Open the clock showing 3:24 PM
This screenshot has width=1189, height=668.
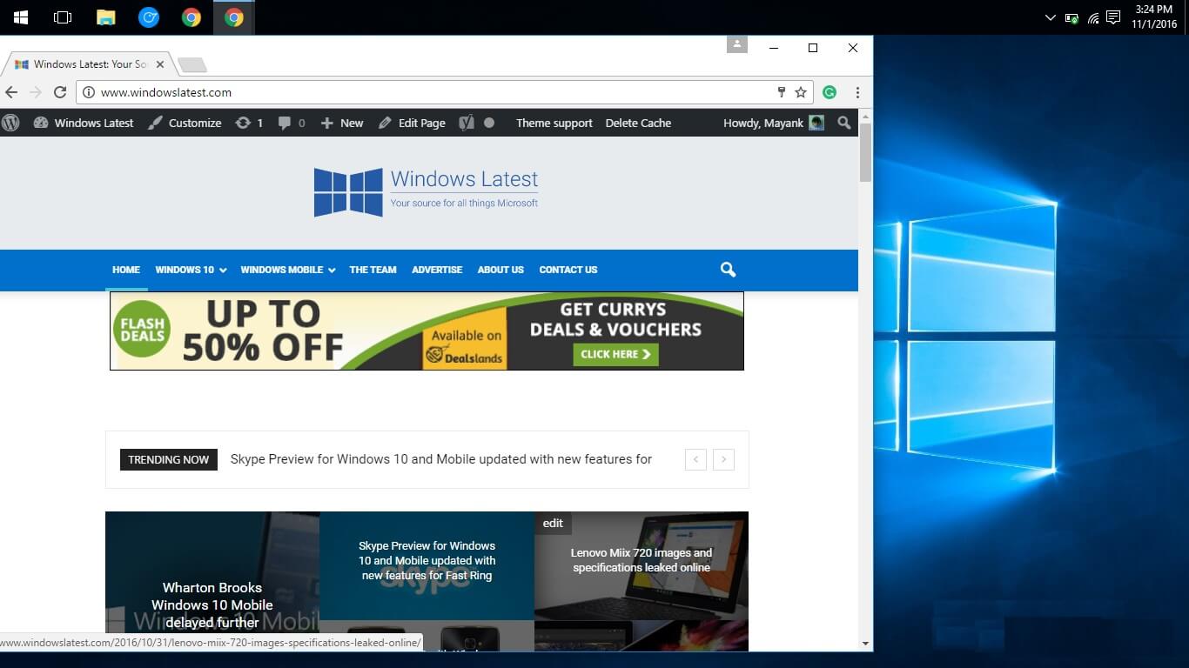(x=1154, y=17)
